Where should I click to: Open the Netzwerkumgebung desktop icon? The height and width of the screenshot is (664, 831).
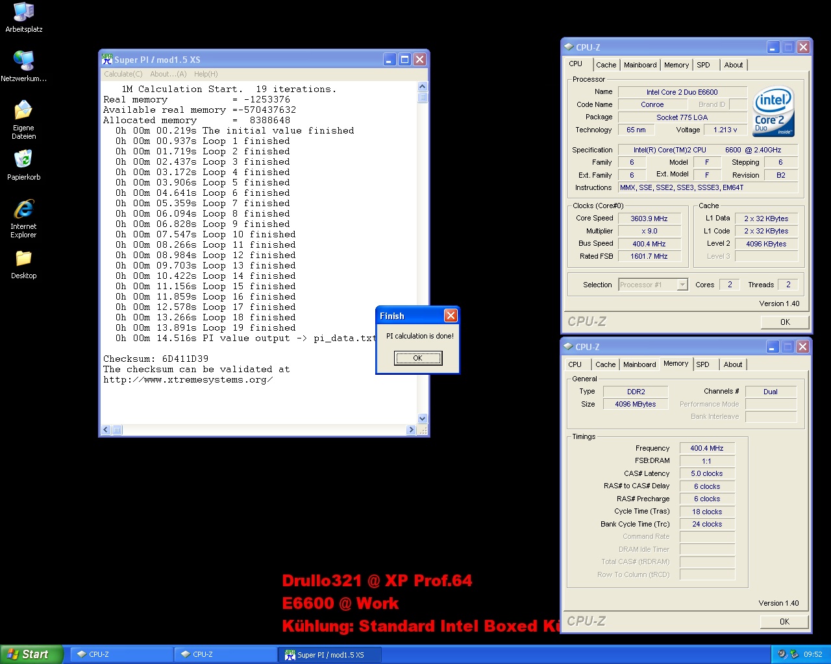pyautogui.click(x=24, y=66)
